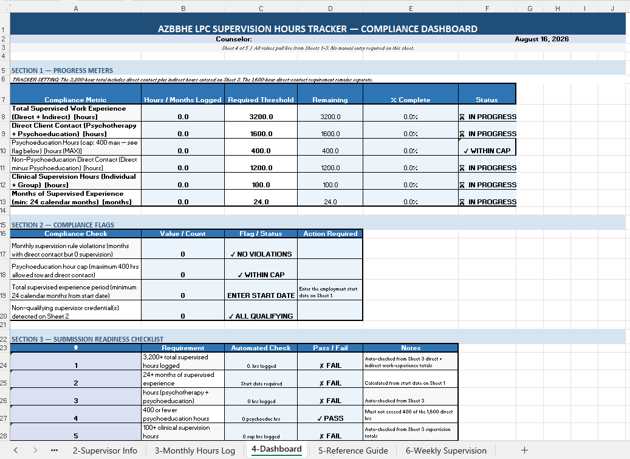
Task: Click the 'ALL QUALIFYING' flag cell
Action: click(261, 311)
